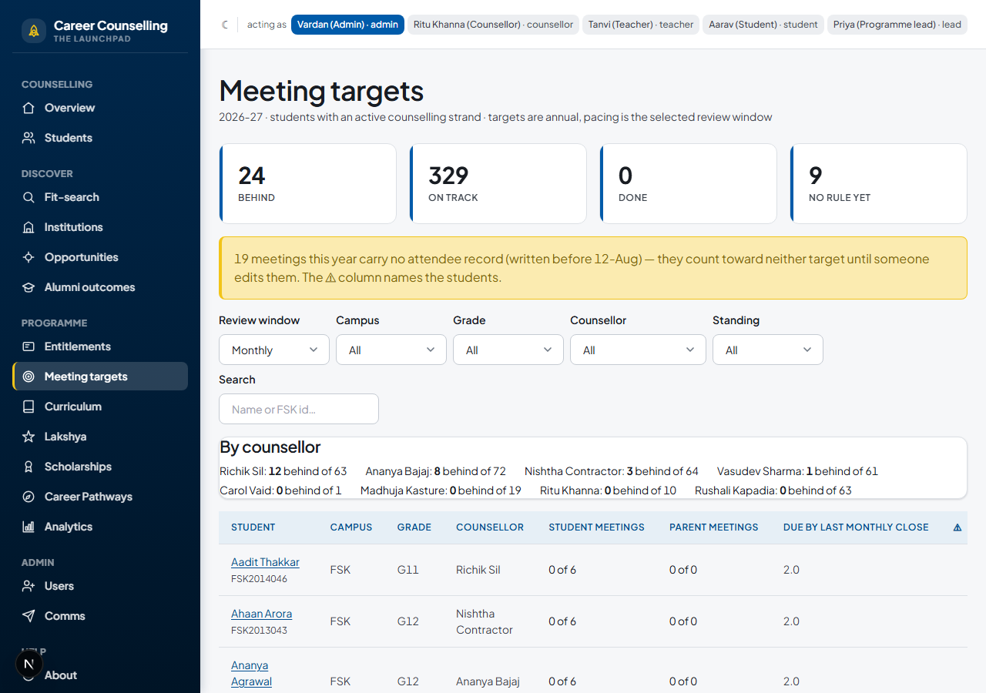
Task: Click the Lakshya star icon
Action: (29, 437)
